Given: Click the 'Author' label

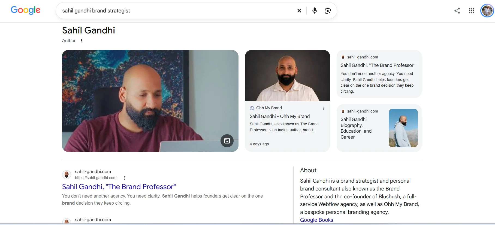Looking at the screenshot, I should point(69,40).
